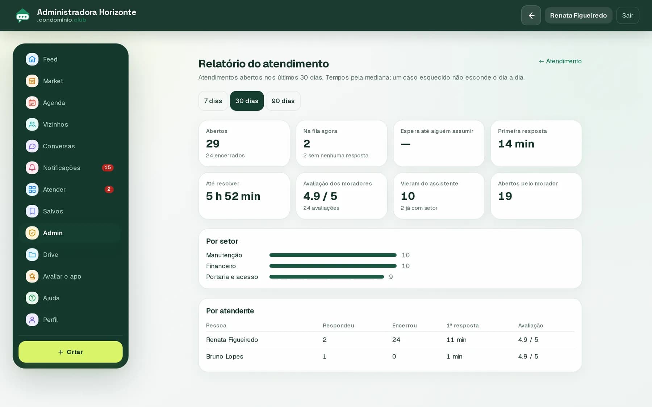Click the 11 min first response cell
Screen dimensions: 652x407
tap(456, 340)
